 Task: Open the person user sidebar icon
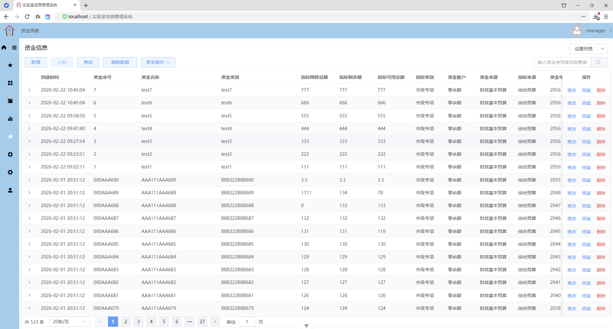click(x=10, y=190)
